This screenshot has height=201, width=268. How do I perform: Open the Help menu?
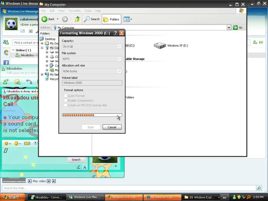[x=98, y=11]
